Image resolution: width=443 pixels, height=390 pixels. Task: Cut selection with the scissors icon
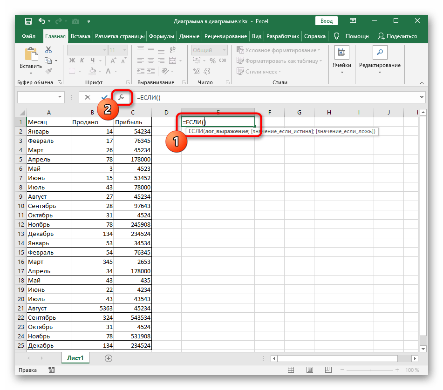click(48, 50)
